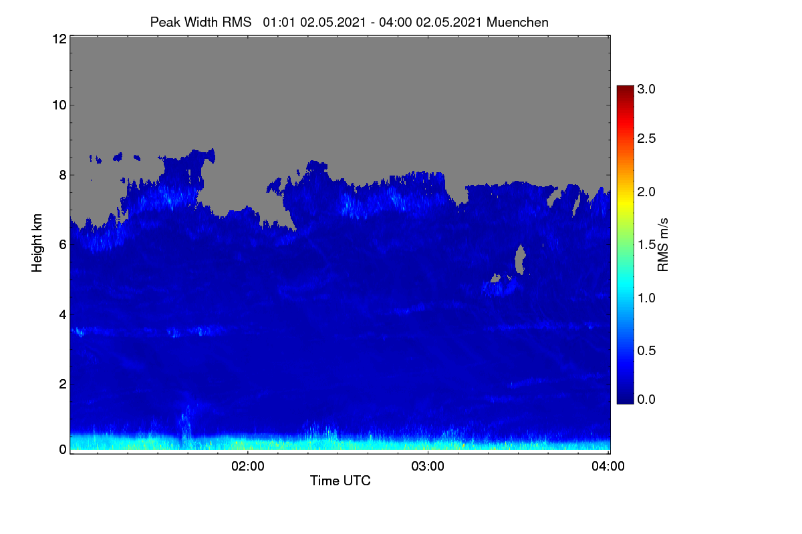The image size is (802, 534).
Task: Click the 3.0 colorbar scale label
Action: pyautogui.click(x=646, y=89)
